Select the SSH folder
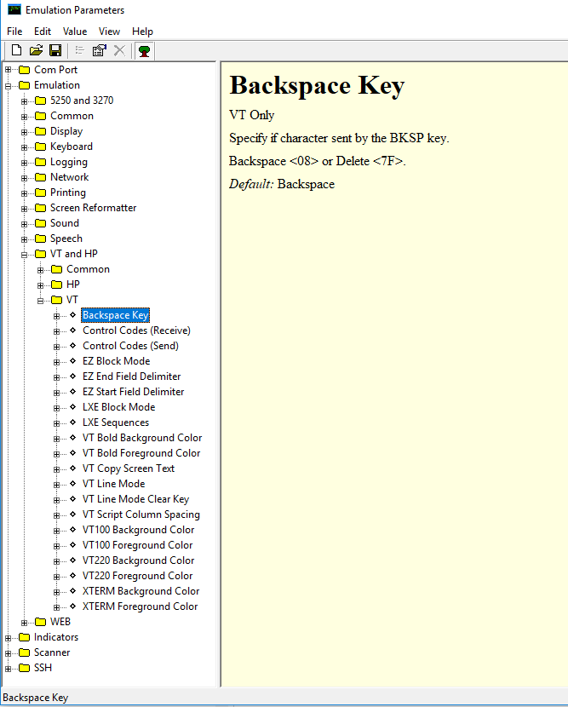Screen dimensions: 568x707 point(43,668)
